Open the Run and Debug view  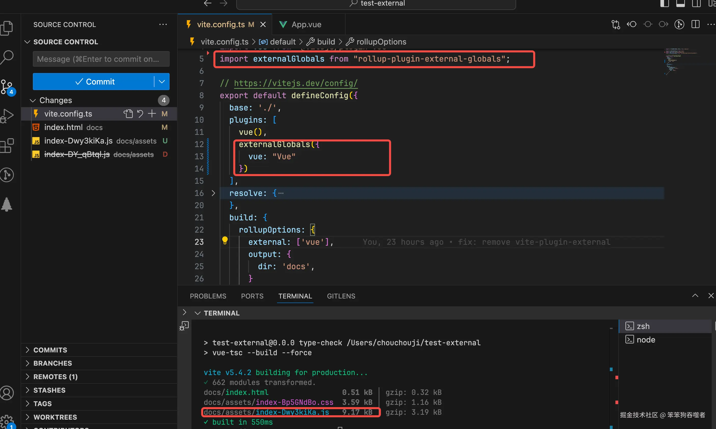(x=7, y=116)
